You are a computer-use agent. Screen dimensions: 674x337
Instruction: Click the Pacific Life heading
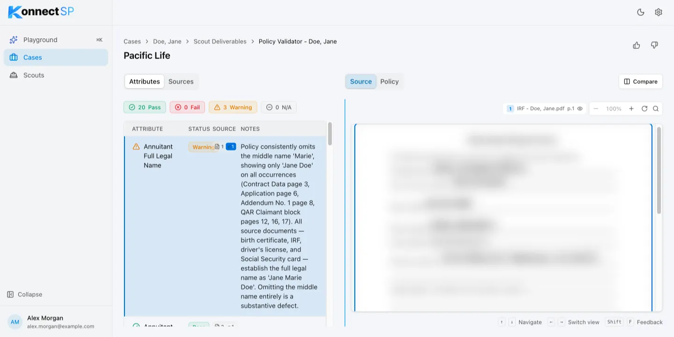point(147,56)
